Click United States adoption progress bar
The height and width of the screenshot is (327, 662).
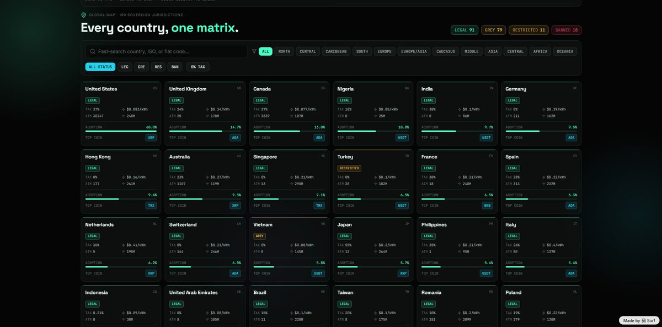click(x=121, y=131)
